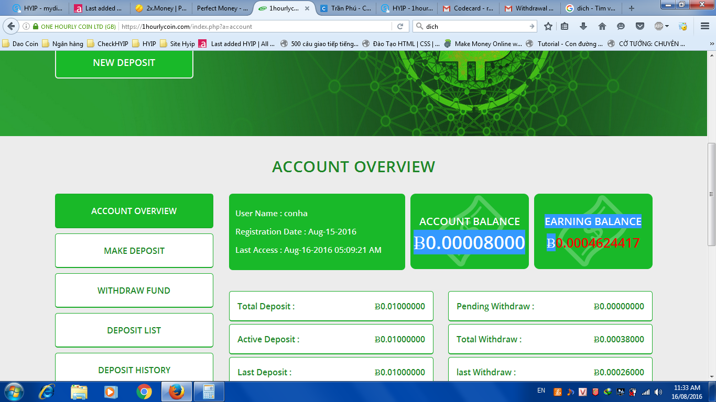This screenshot has height=402, width=716.
Task: Open a new tab with plus button
Action: [632, 8]
